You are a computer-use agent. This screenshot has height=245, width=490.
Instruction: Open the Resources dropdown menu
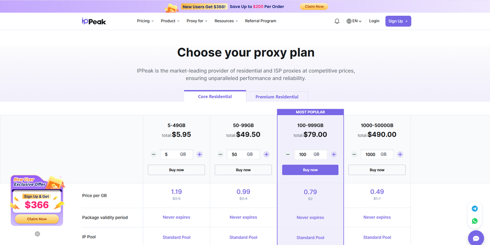(x=226, y=21)
